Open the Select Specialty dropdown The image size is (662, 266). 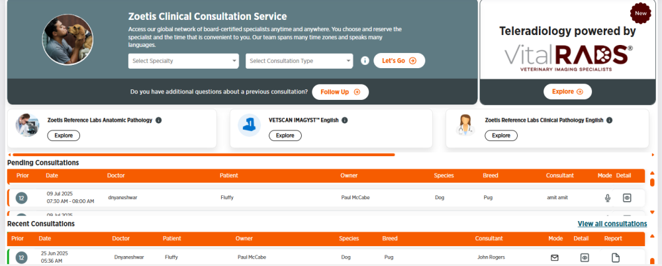click(183, 61)
